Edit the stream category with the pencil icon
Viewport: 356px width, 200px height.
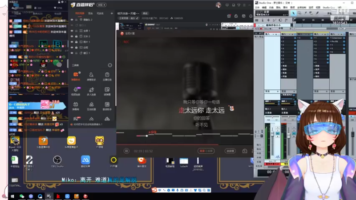(x=137, y=18)
